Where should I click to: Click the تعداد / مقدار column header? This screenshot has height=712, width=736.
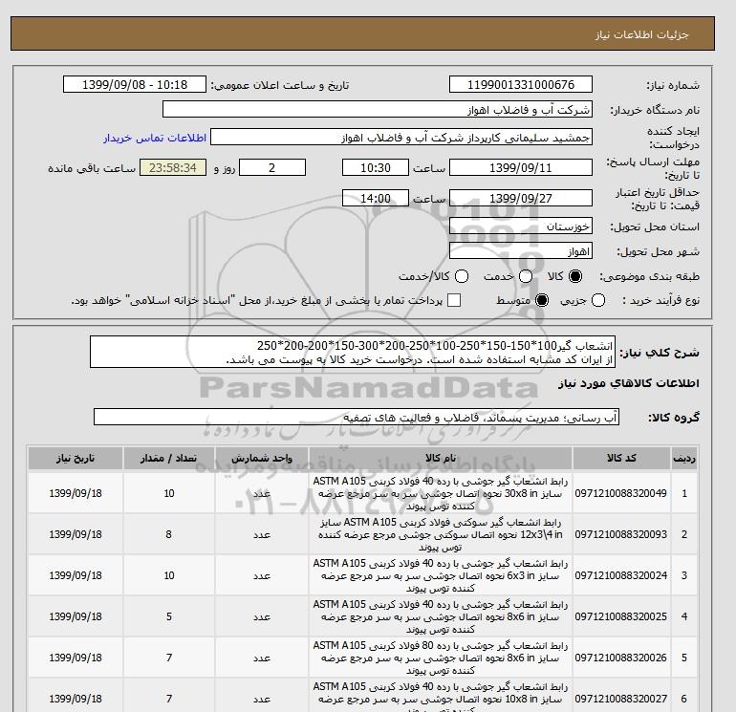(169, 458)
